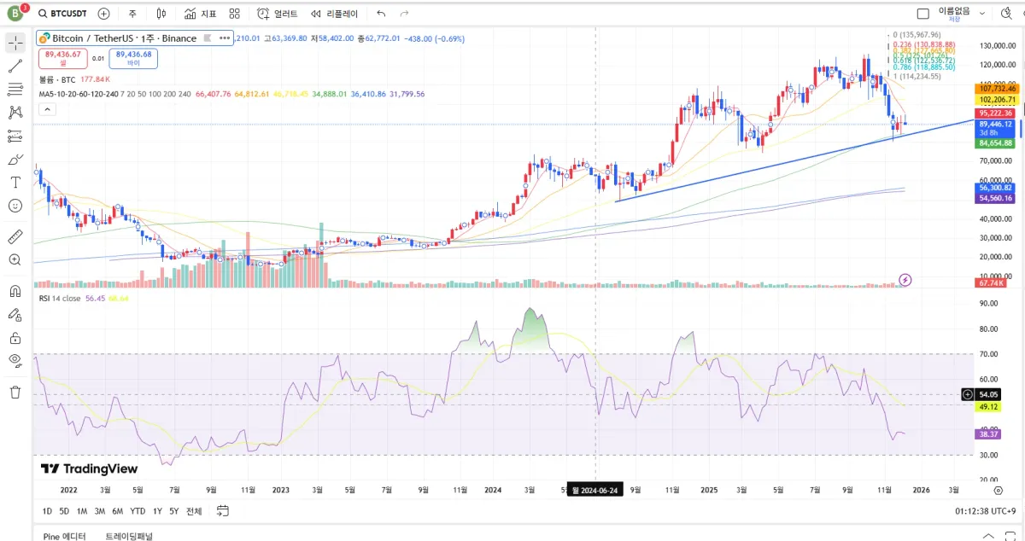Open the go to date calendar icon
The height and width of the screenshot is (541, 1025).
(223, 511)
